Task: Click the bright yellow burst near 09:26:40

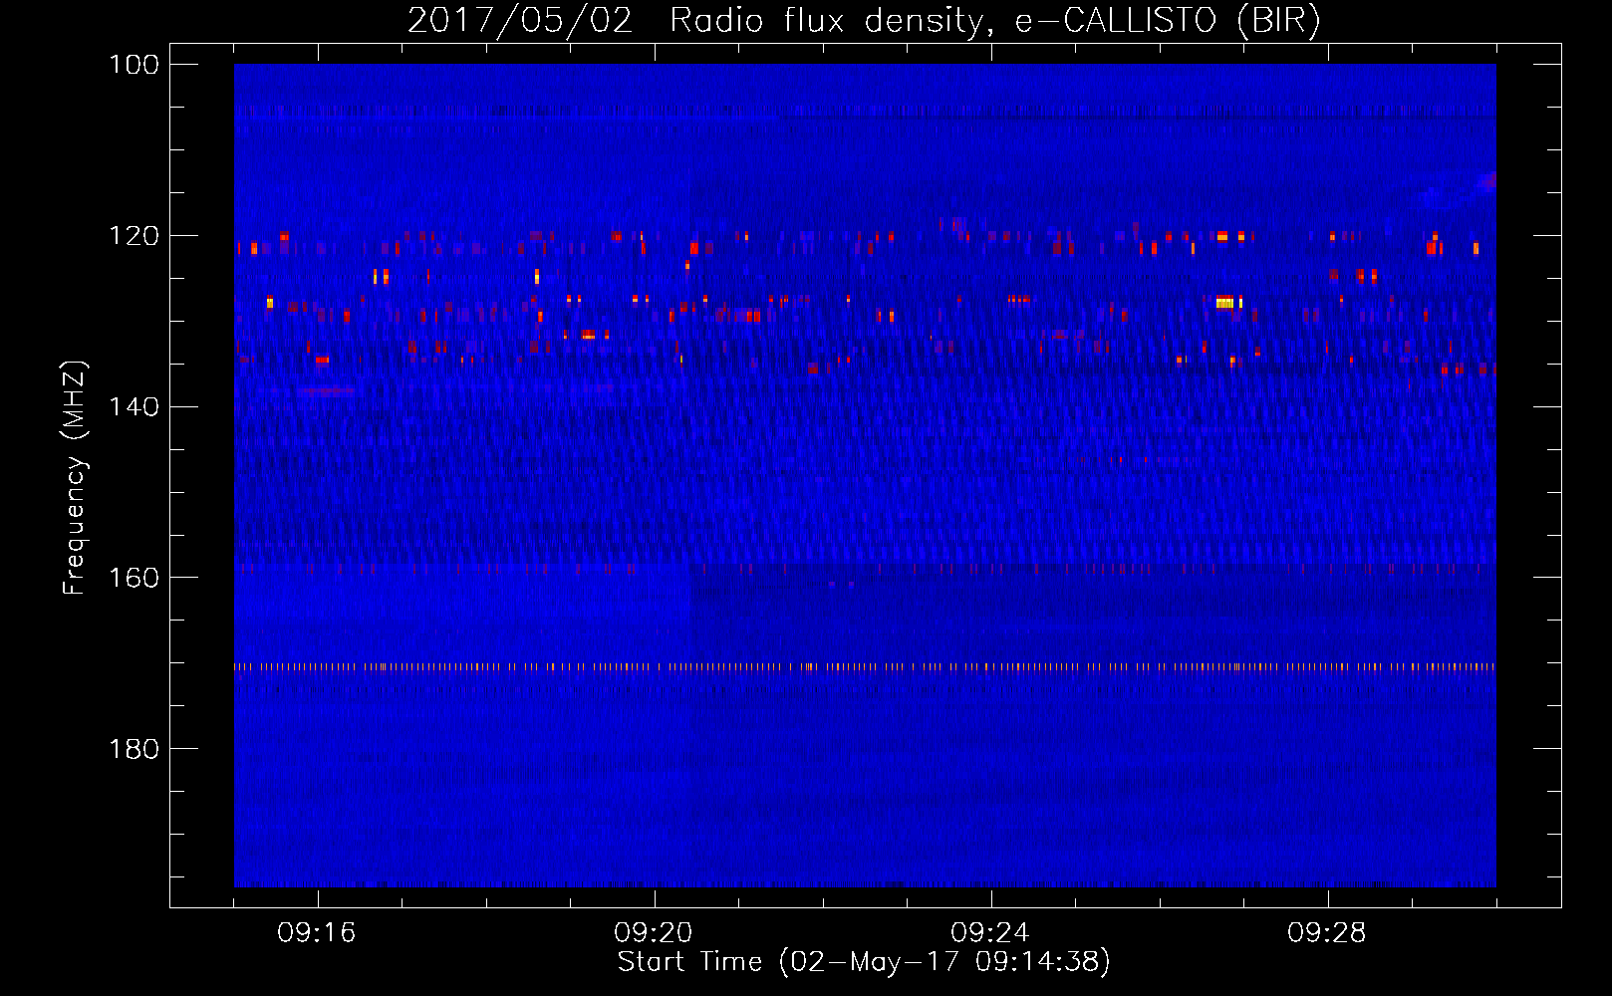Action: pyautogui.click(x=1225, y=301)
